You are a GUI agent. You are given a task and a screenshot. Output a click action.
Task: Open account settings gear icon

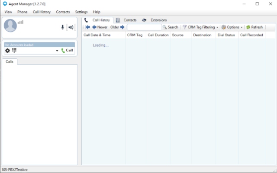click(7, 51)
